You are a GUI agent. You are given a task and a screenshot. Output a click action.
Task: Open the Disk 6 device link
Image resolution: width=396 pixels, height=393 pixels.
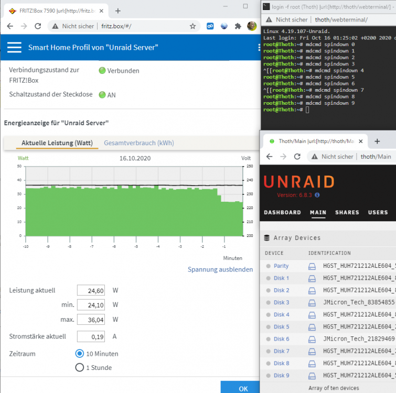point(281,339)
